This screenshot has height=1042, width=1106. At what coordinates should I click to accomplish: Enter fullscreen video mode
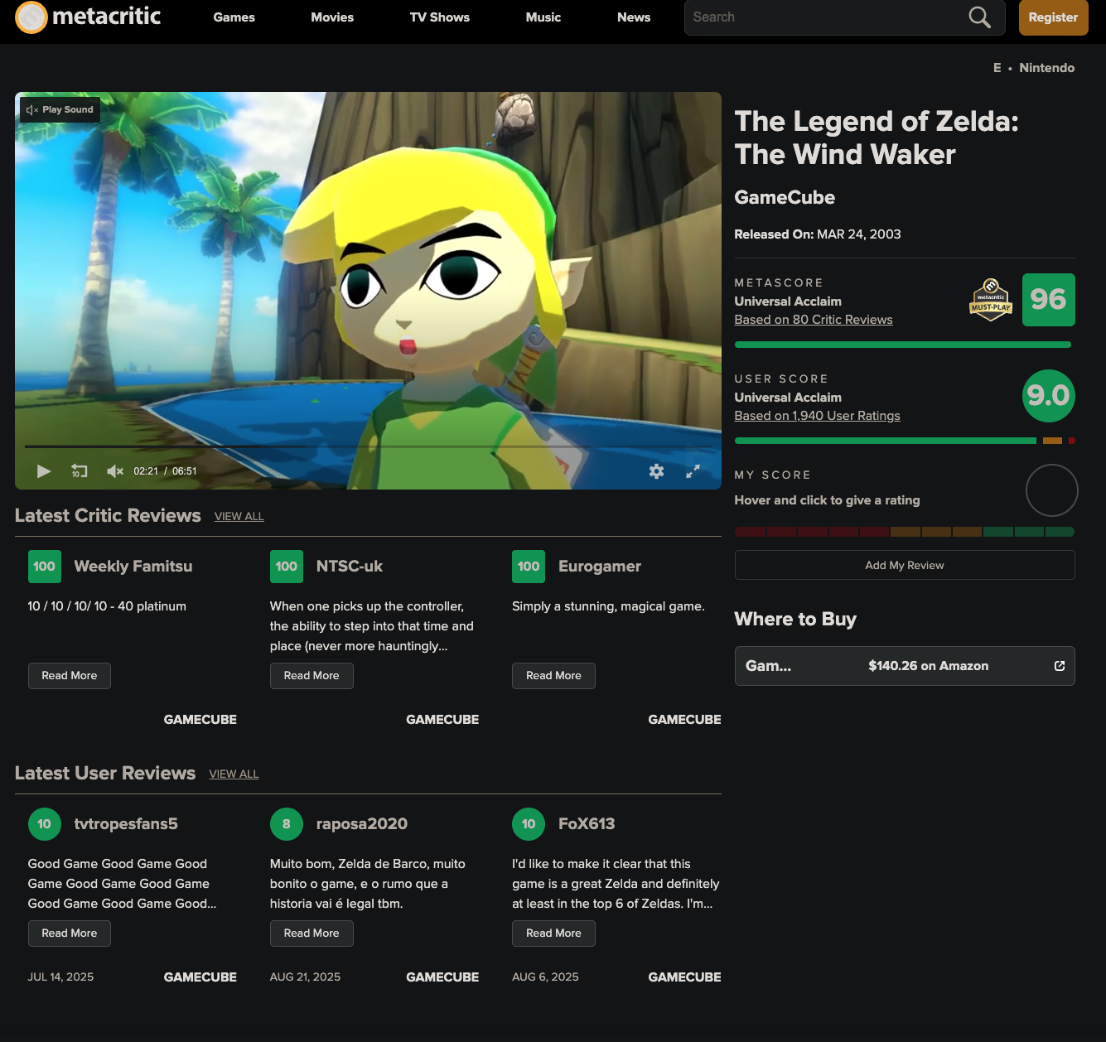(x=693, y=471)
